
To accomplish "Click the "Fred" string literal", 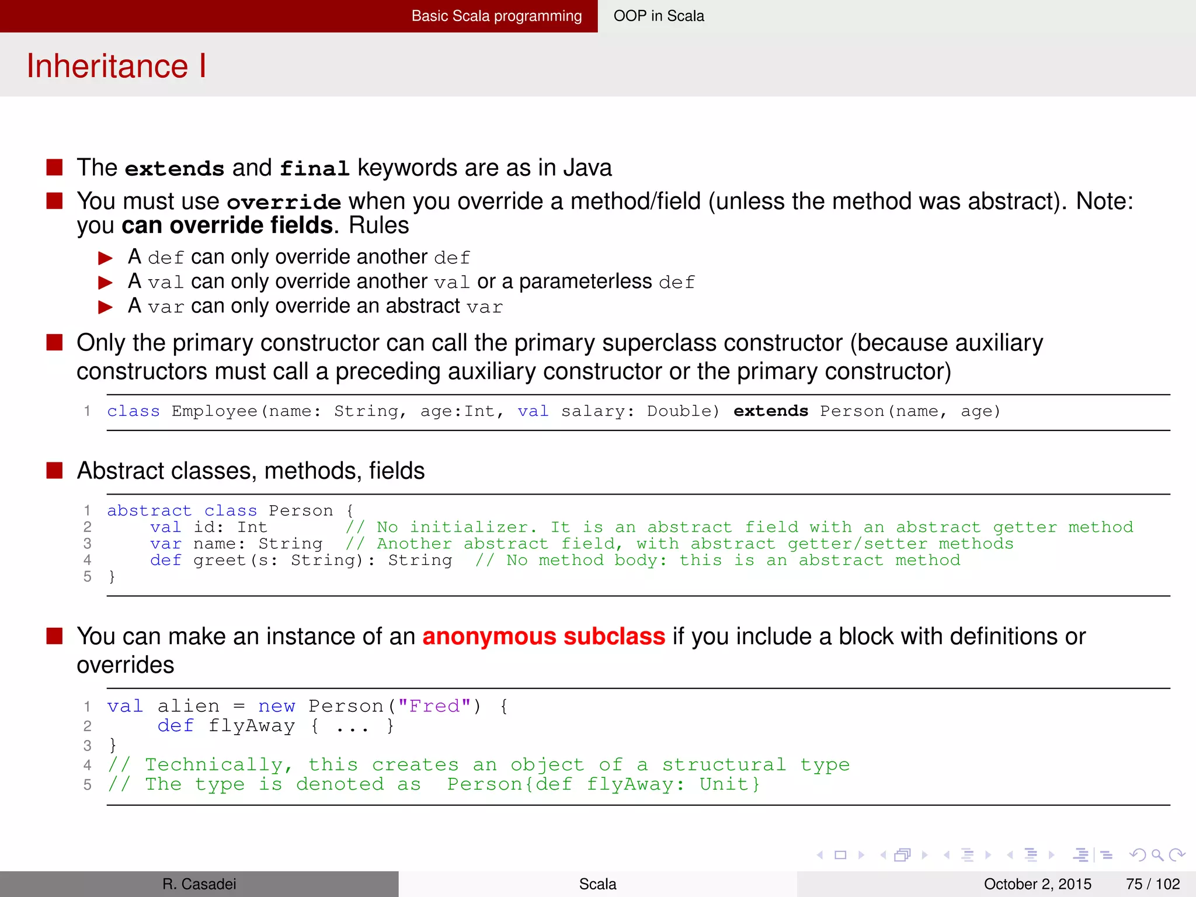I will click(x=434, y=705).
